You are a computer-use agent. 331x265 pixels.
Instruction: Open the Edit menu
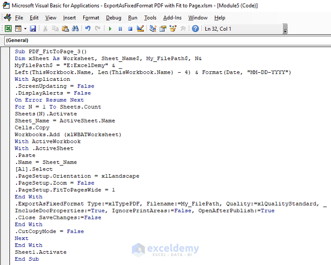tap(34, 17)
